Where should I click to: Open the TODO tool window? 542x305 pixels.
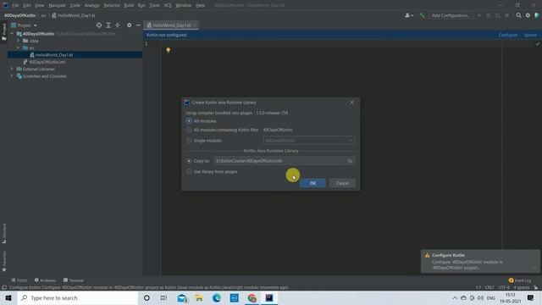tap(19, 280)
